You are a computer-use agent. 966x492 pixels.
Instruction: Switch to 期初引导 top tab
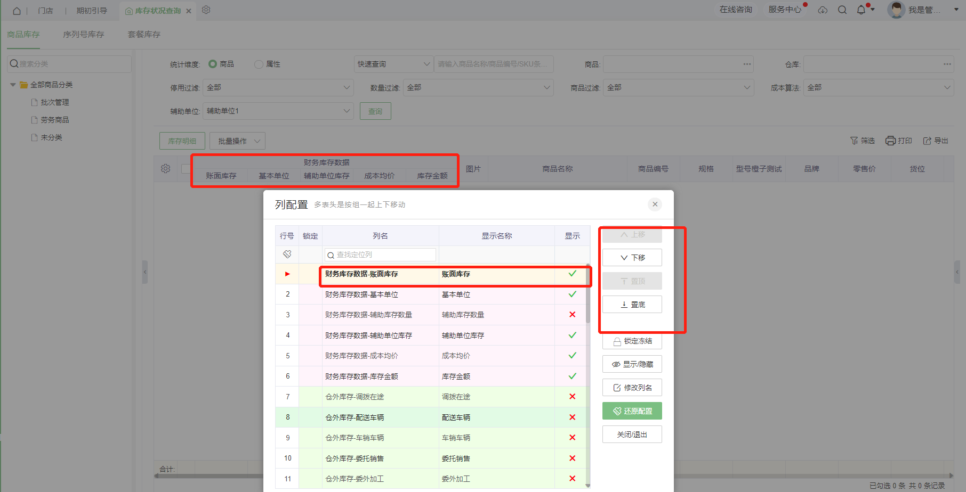click(92, 11)
